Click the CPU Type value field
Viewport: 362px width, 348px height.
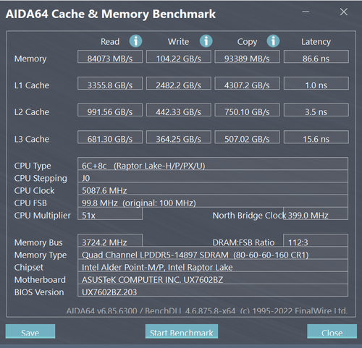pos(213,164)
